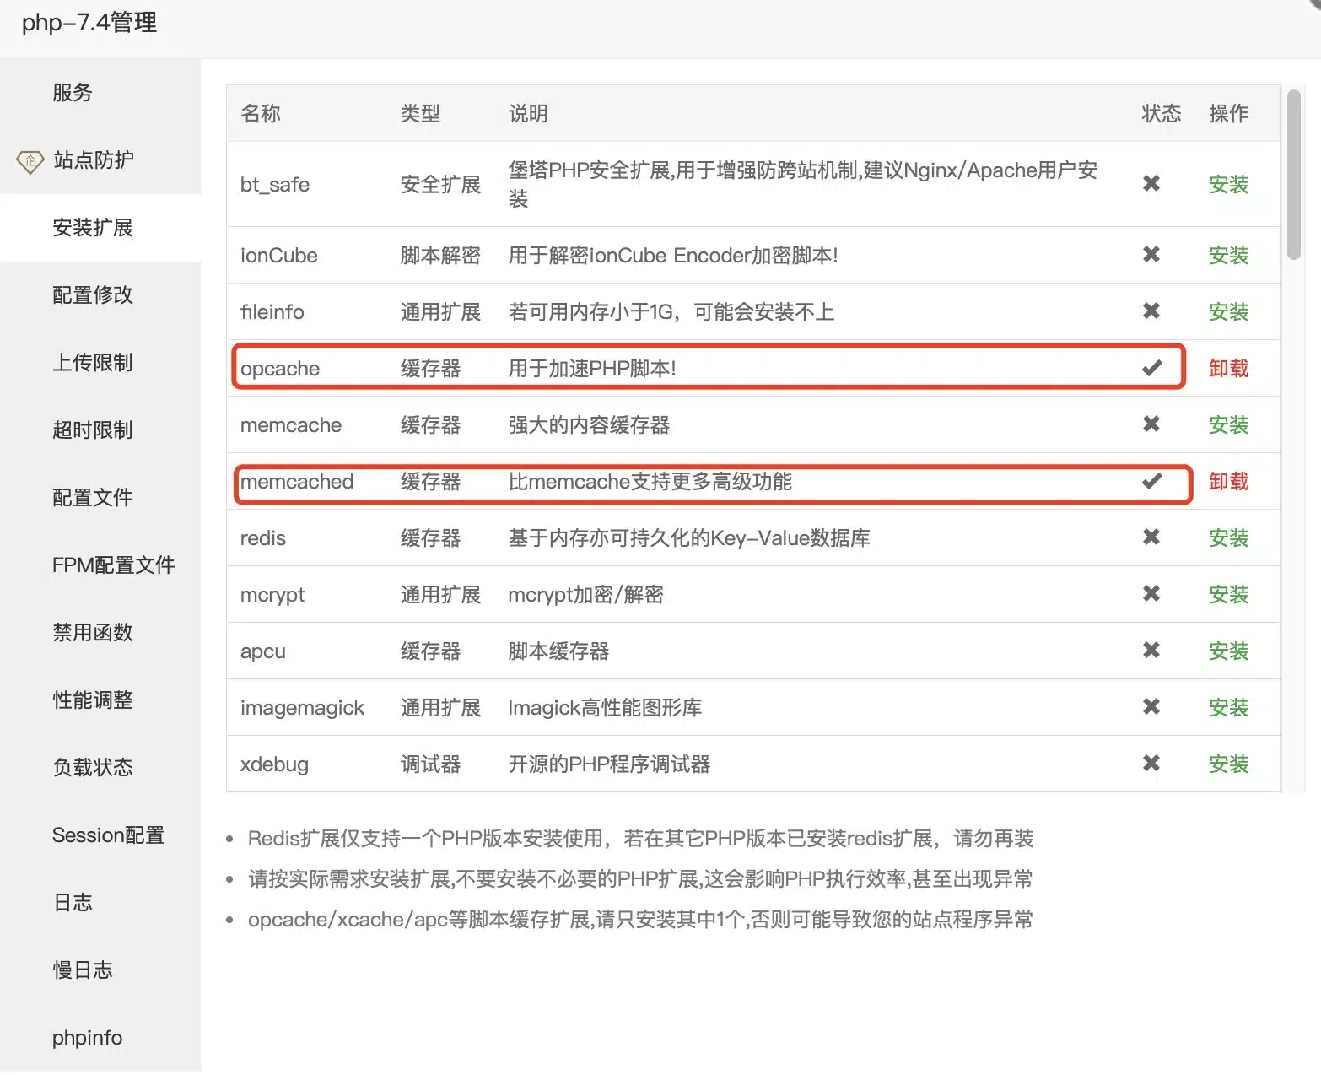
Task: Open Session配置 in sidebar
Action: (100, 835)
